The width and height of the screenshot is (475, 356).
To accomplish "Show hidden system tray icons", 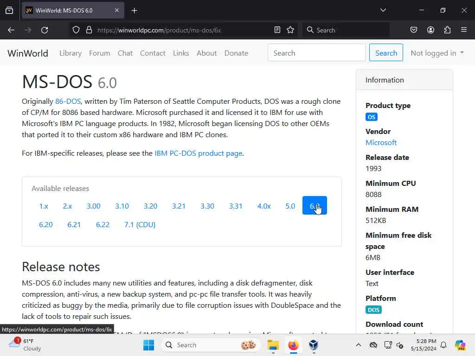I will [x=359, y=345].
